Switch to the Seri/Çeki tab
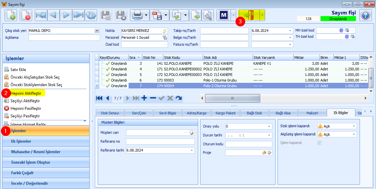The width and height of the screenshot is (376, 189). 139,113
